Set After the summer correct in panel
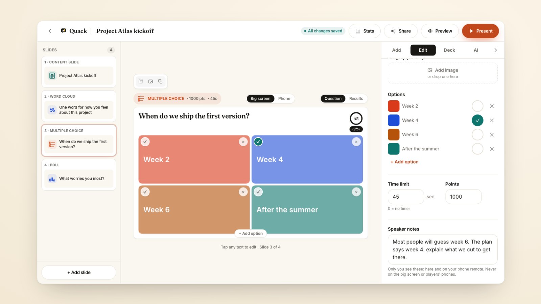Screen dimensions: 541x304 tap(477, 149)
